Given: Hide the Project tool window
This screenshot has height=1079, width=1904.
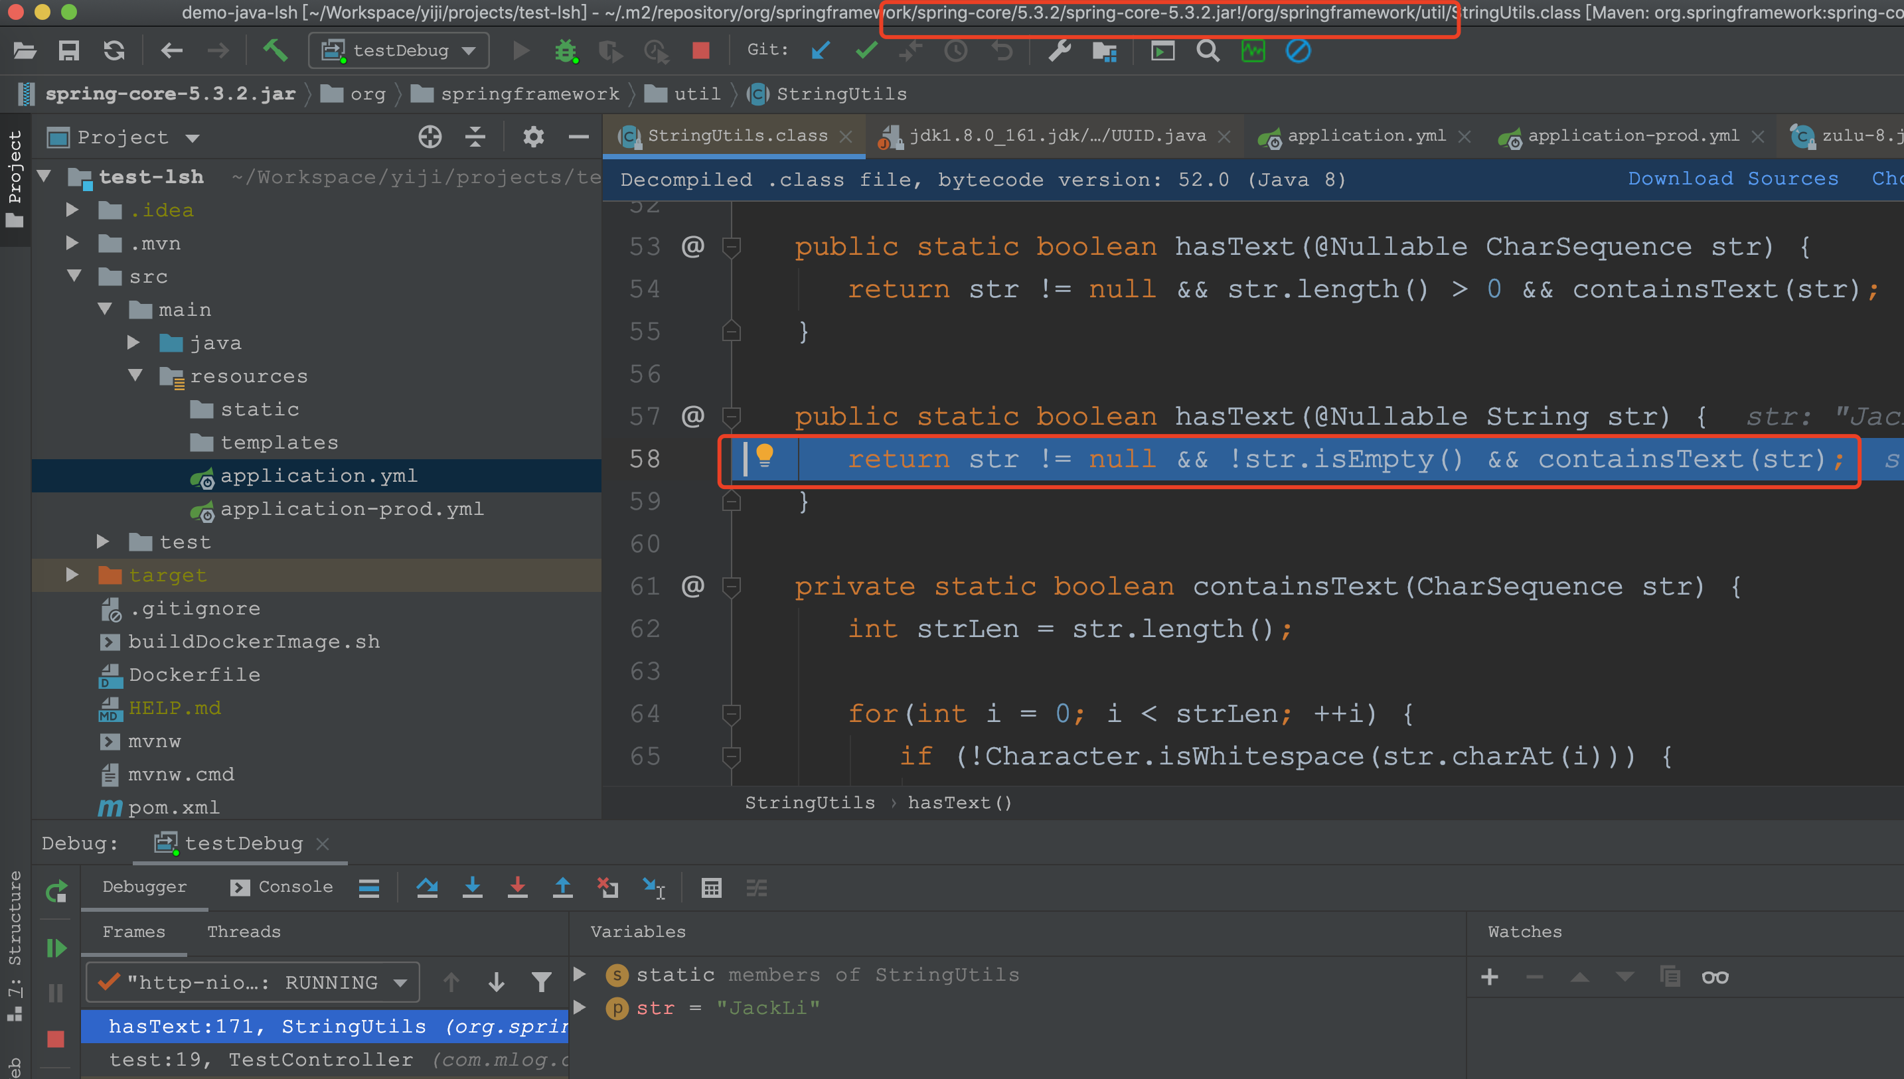Looking at the screenshot, I should tap(579, 137).
